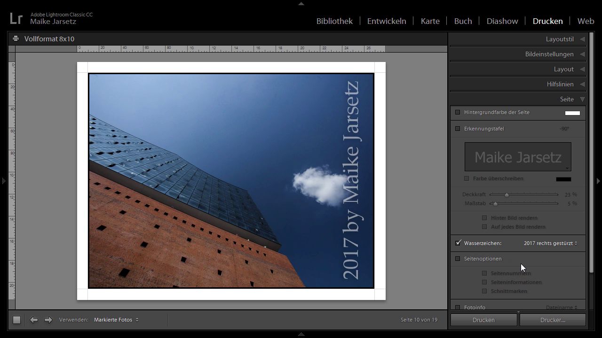The image size is (602, 338).
Task: Open the Verwenden Markierte Fotos dropdown
Action: coord(116,320)
